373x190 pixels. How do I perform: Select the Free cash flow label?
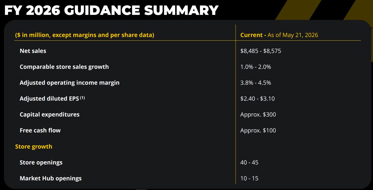[x=40, y=130]
